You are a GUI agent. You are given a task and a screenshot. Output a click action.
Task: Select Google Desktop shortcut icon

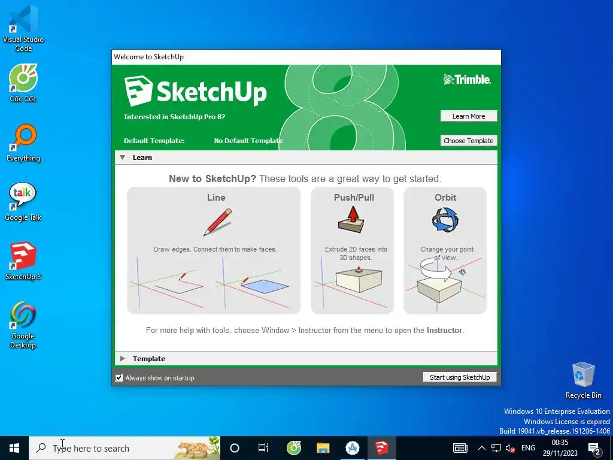[23, 325]
